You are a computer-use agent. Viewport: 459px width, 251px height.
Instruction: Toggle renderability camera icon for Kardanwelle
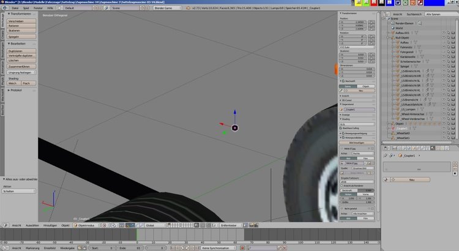[x=453, y=57]
